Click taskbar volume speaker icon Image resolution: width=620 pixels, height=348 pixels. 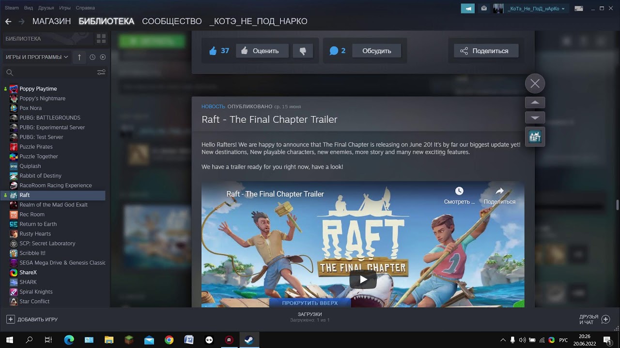pyautogui.click(x=522, y=340)
